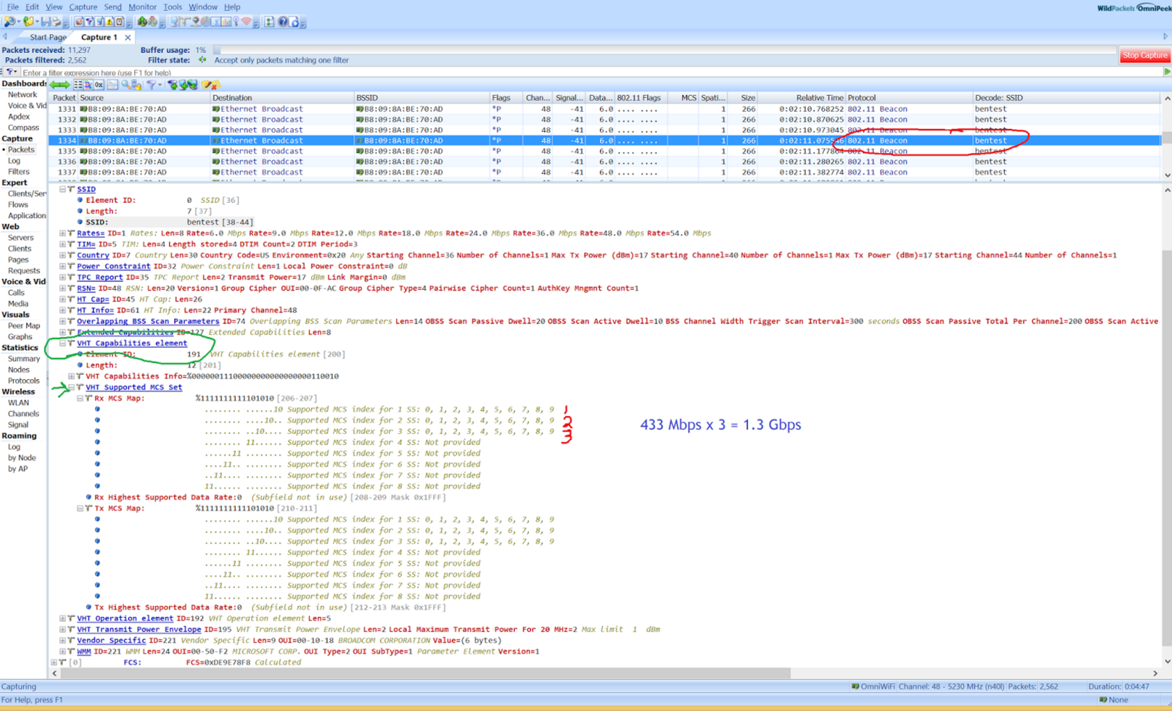Click the magnifier with padlock icon
Viewport: 1172px width, 713px height.
coord(136,85)
